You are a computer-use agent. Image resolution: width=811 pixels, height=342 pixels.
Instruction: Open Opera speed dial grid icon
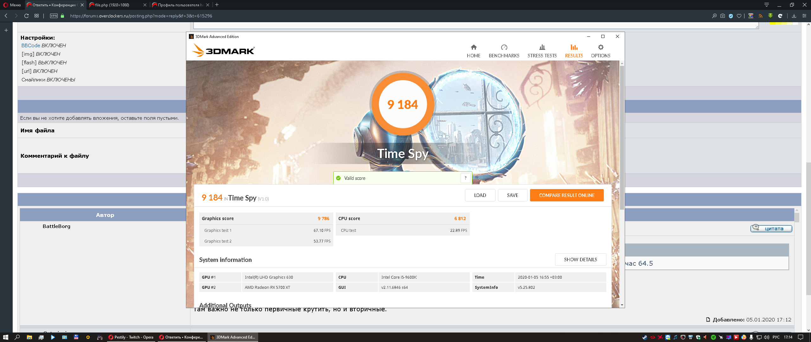(36, 16)
